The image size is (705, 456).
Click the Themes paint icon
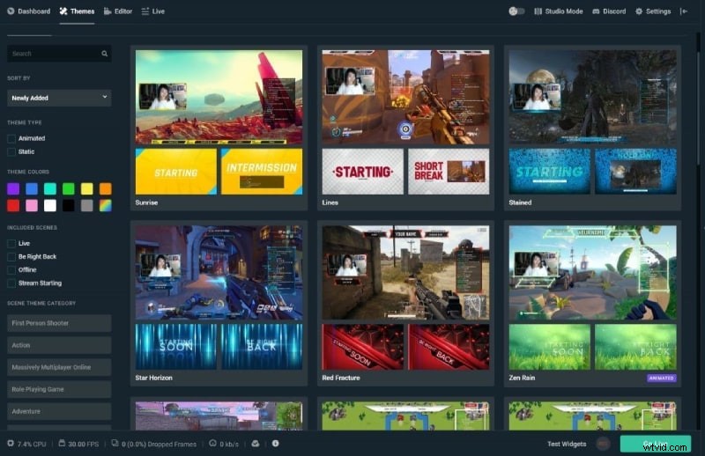63,11
